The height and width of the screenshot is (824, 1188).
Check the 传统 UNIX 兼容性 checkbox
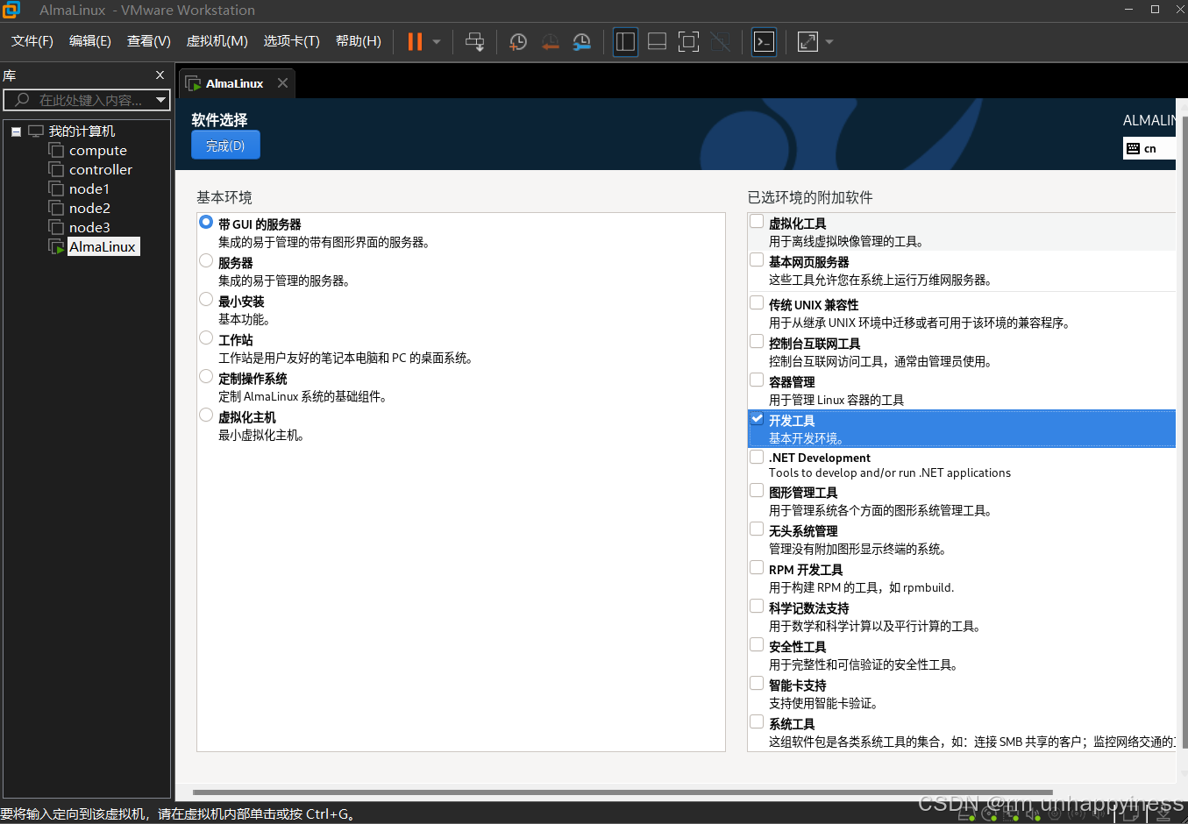757,302
